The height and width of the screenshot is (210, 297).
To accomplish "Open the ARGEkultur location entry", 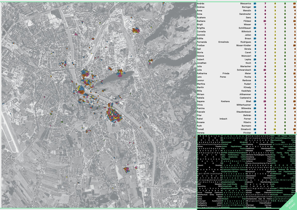I will tap(209, 136).
